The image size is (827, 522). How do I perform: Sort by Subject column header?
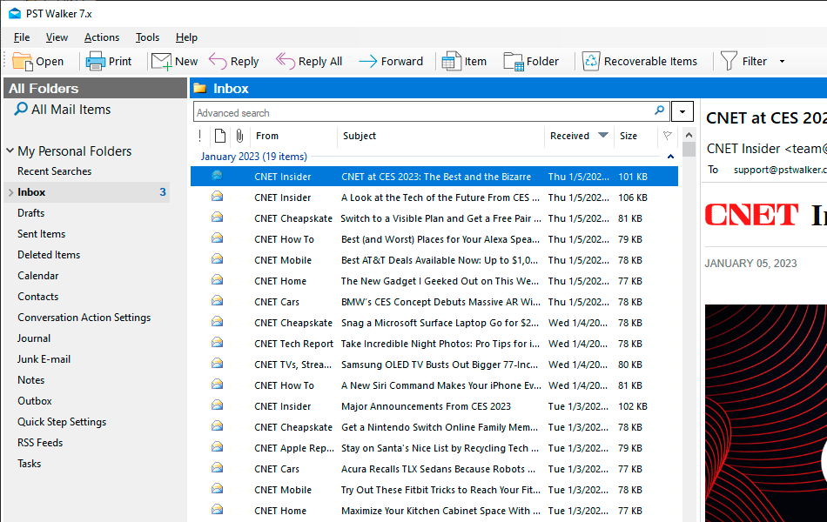pos(360,136)
